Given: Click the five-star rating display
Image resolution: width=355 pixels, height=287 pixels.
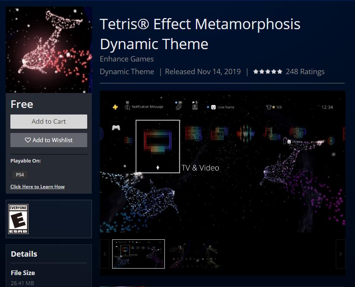Looking at the screenshot, I should 268,72.
